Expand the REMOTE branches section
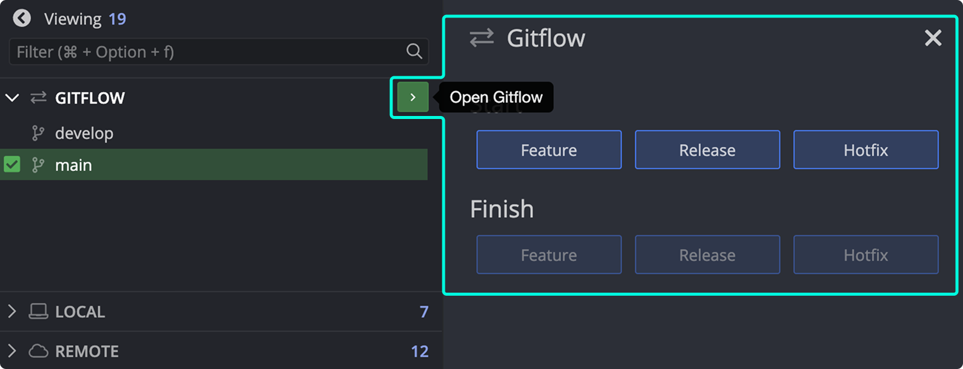963x369 pixels. pyautogui.click(x=11, y=351)
